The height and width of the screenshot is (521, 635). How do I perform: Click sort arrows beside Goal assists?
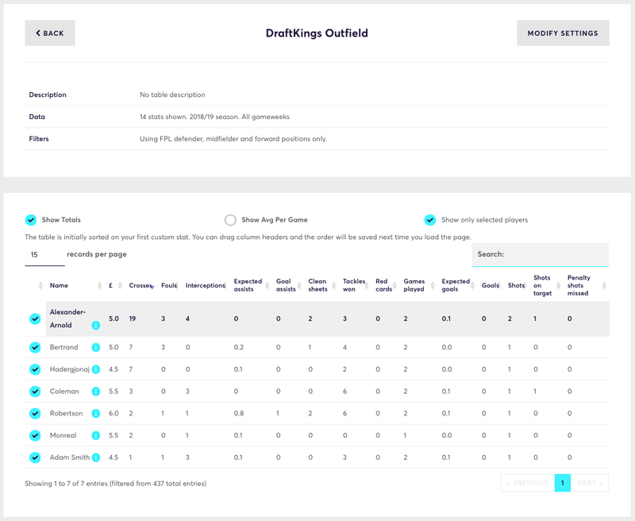pyautogui.click(x=299, y=286)
